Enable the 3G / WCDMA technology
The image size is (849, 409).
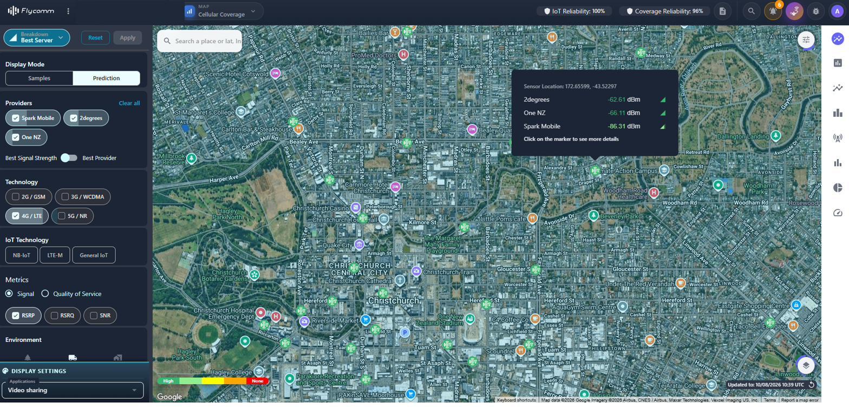83,197
